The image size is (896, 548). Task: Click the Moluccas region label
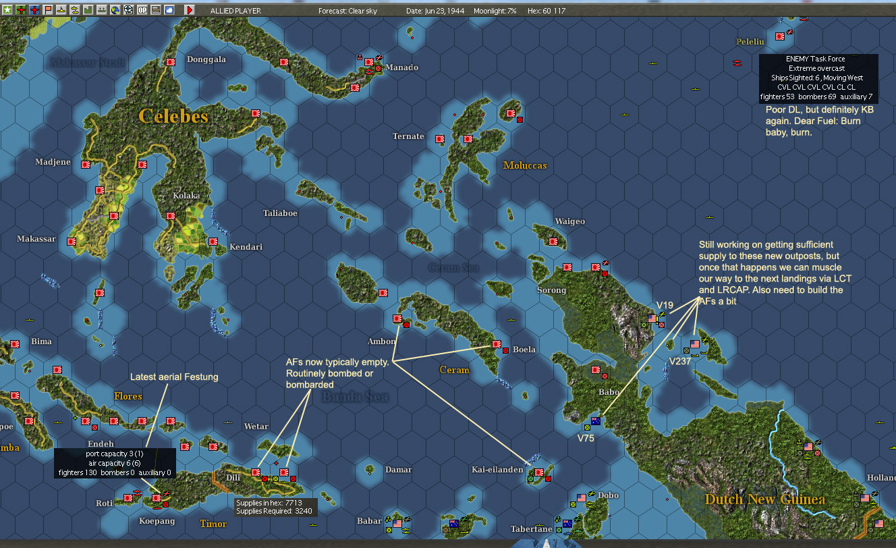click(x=525, y=165)
